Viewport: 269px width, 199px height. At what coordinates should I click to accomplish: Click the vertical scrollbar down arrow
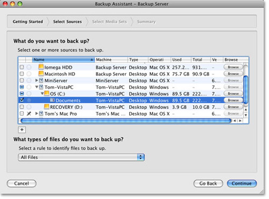pyautogui.click(x=246, y=115)
